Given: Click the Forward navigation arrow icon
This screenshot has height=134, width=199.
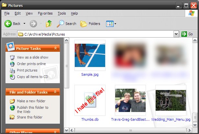Looking at the screenshot, I should (33, 24).
